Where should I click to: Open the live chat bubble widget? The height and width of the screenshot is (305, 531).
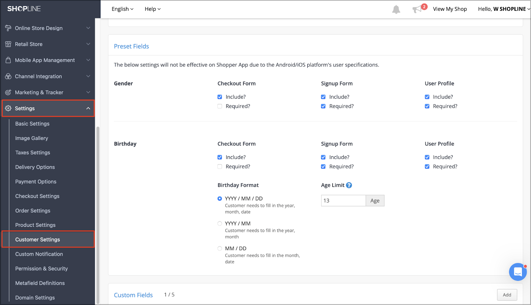click(x=518, y=272)
